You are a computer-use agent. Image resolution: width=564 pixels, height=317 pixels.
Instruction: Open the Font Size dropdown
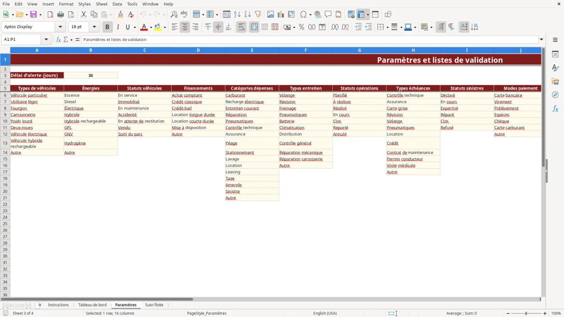coord(94,27)
